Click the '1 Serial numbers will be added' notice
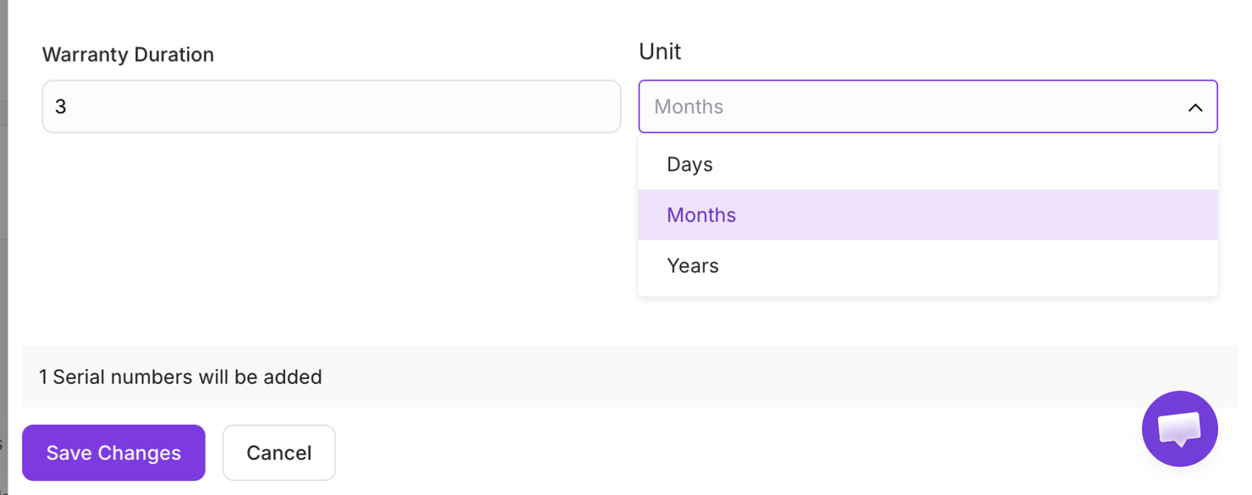The height and width of the screenshot is (495, 1252). tap(180, 377)
